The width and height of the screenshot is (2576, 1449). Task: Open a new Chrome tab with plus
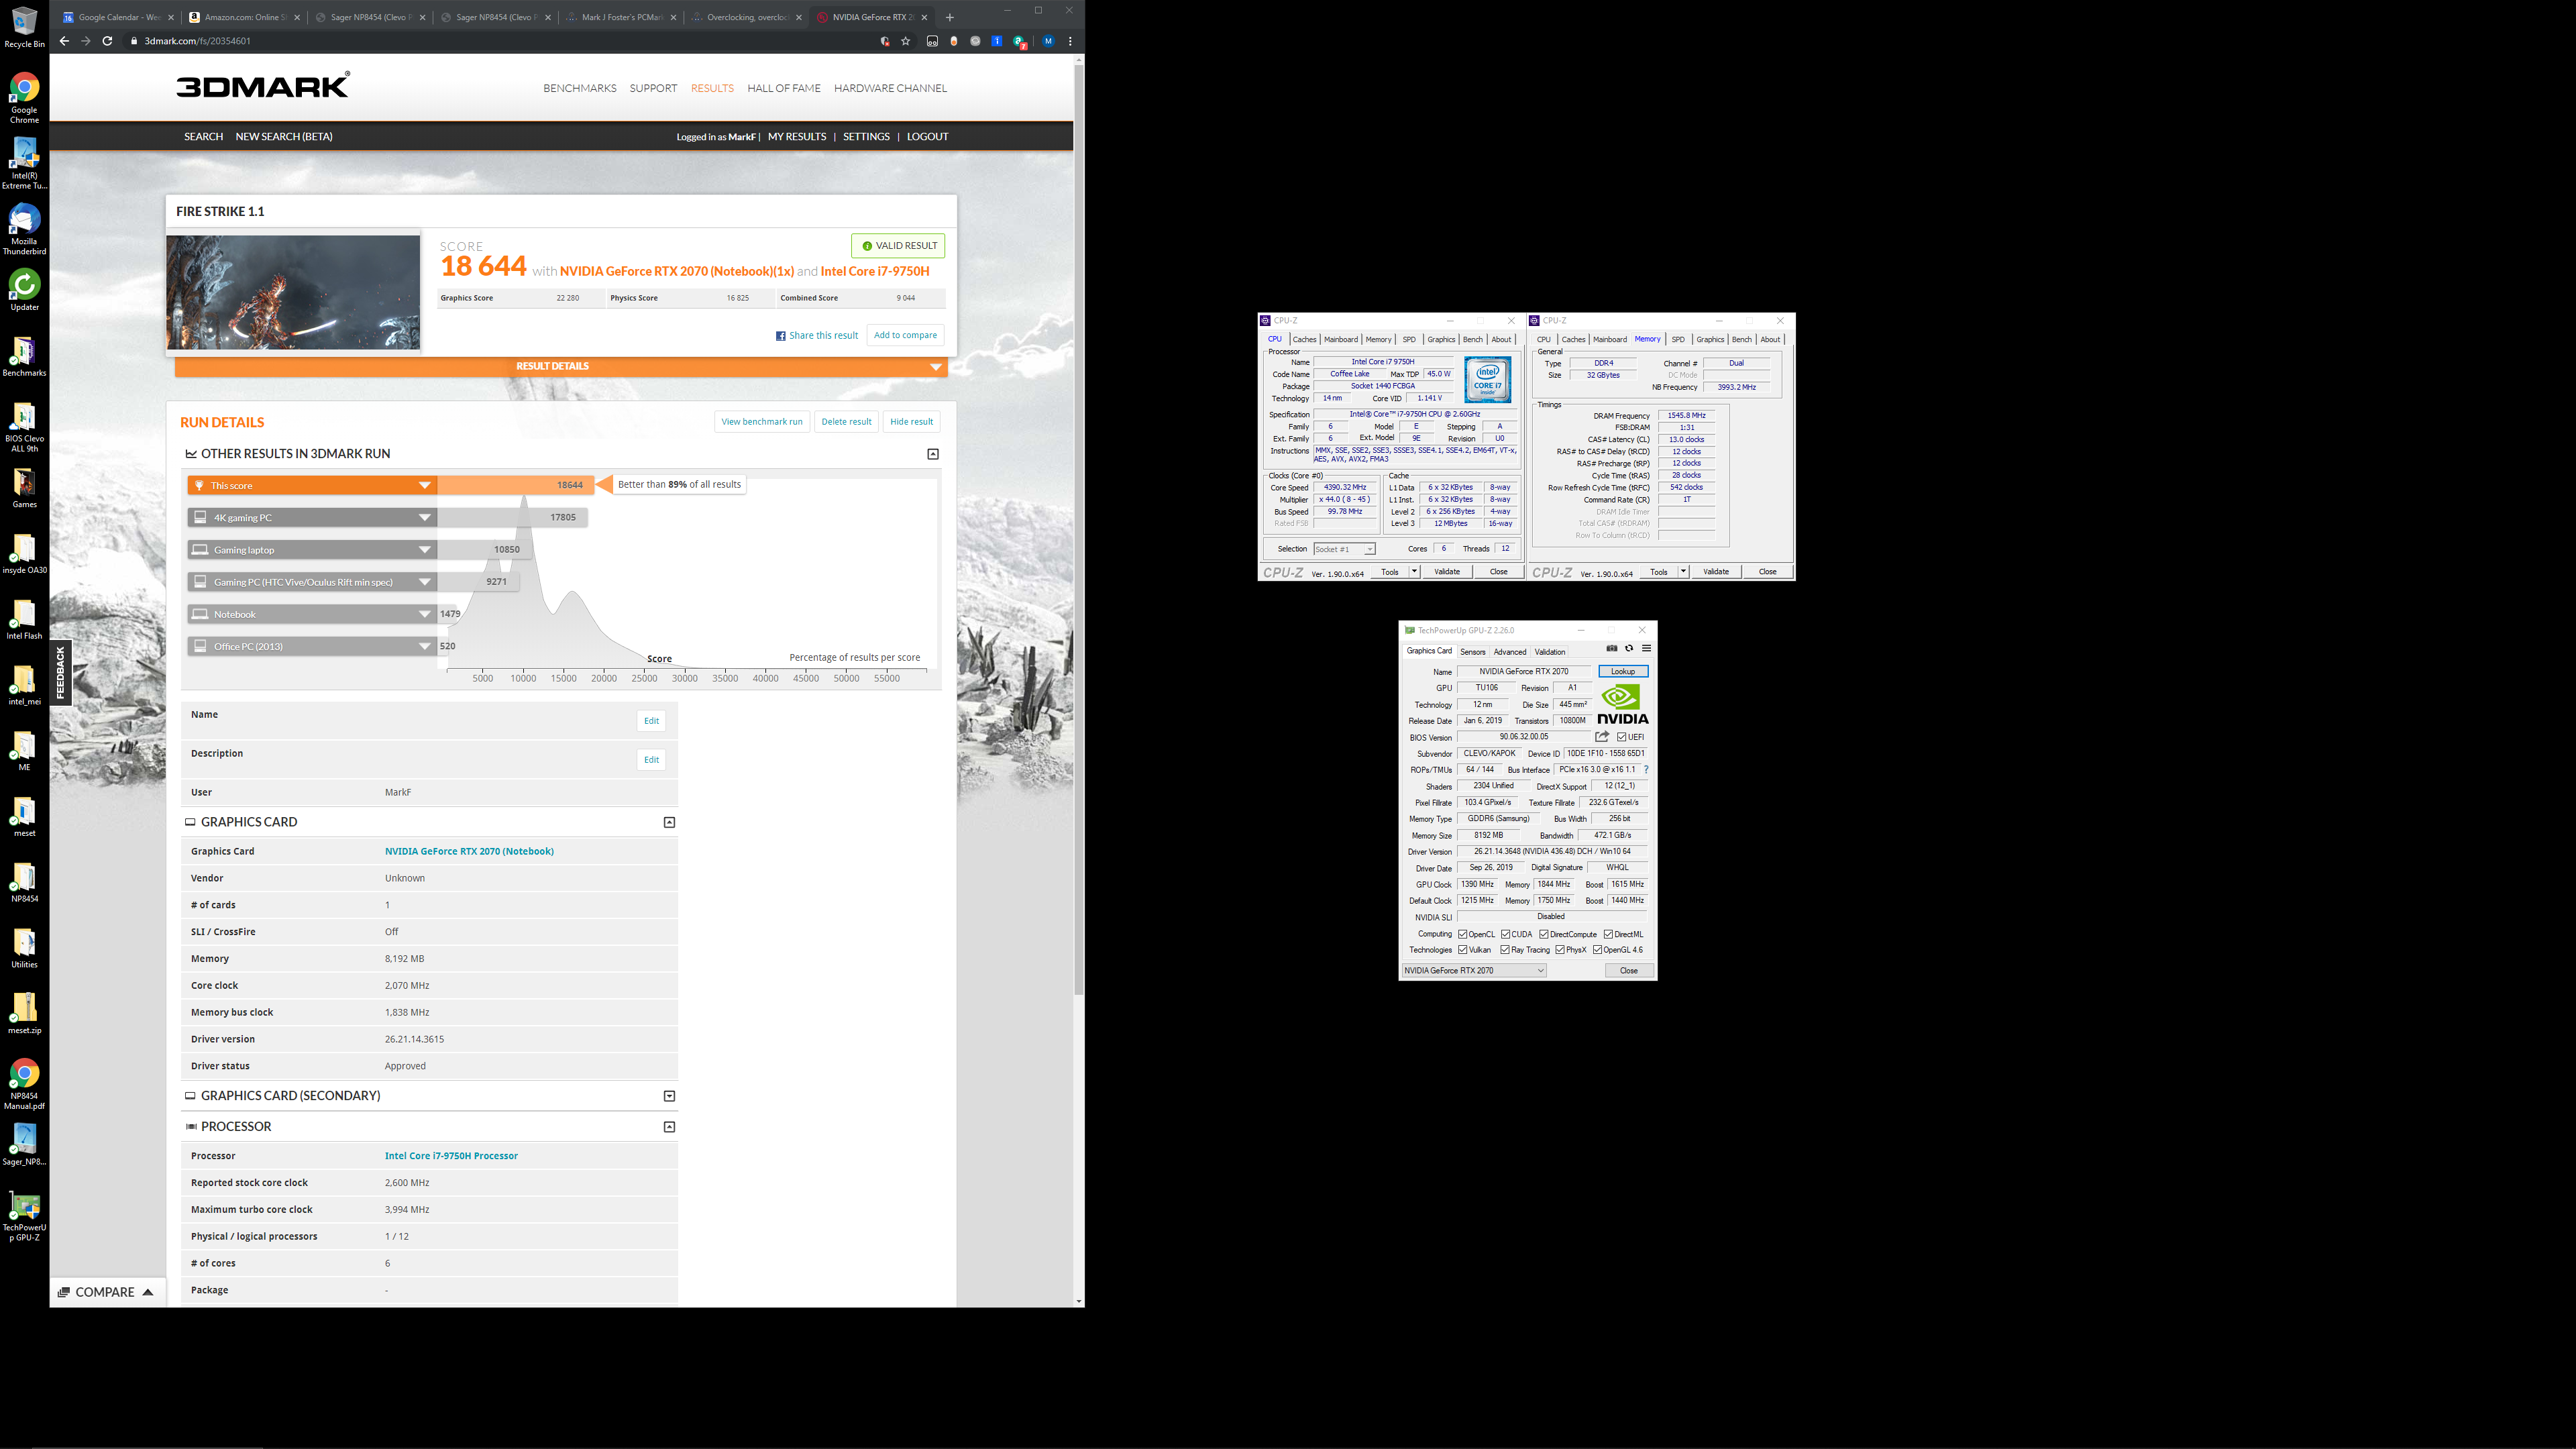950,17
